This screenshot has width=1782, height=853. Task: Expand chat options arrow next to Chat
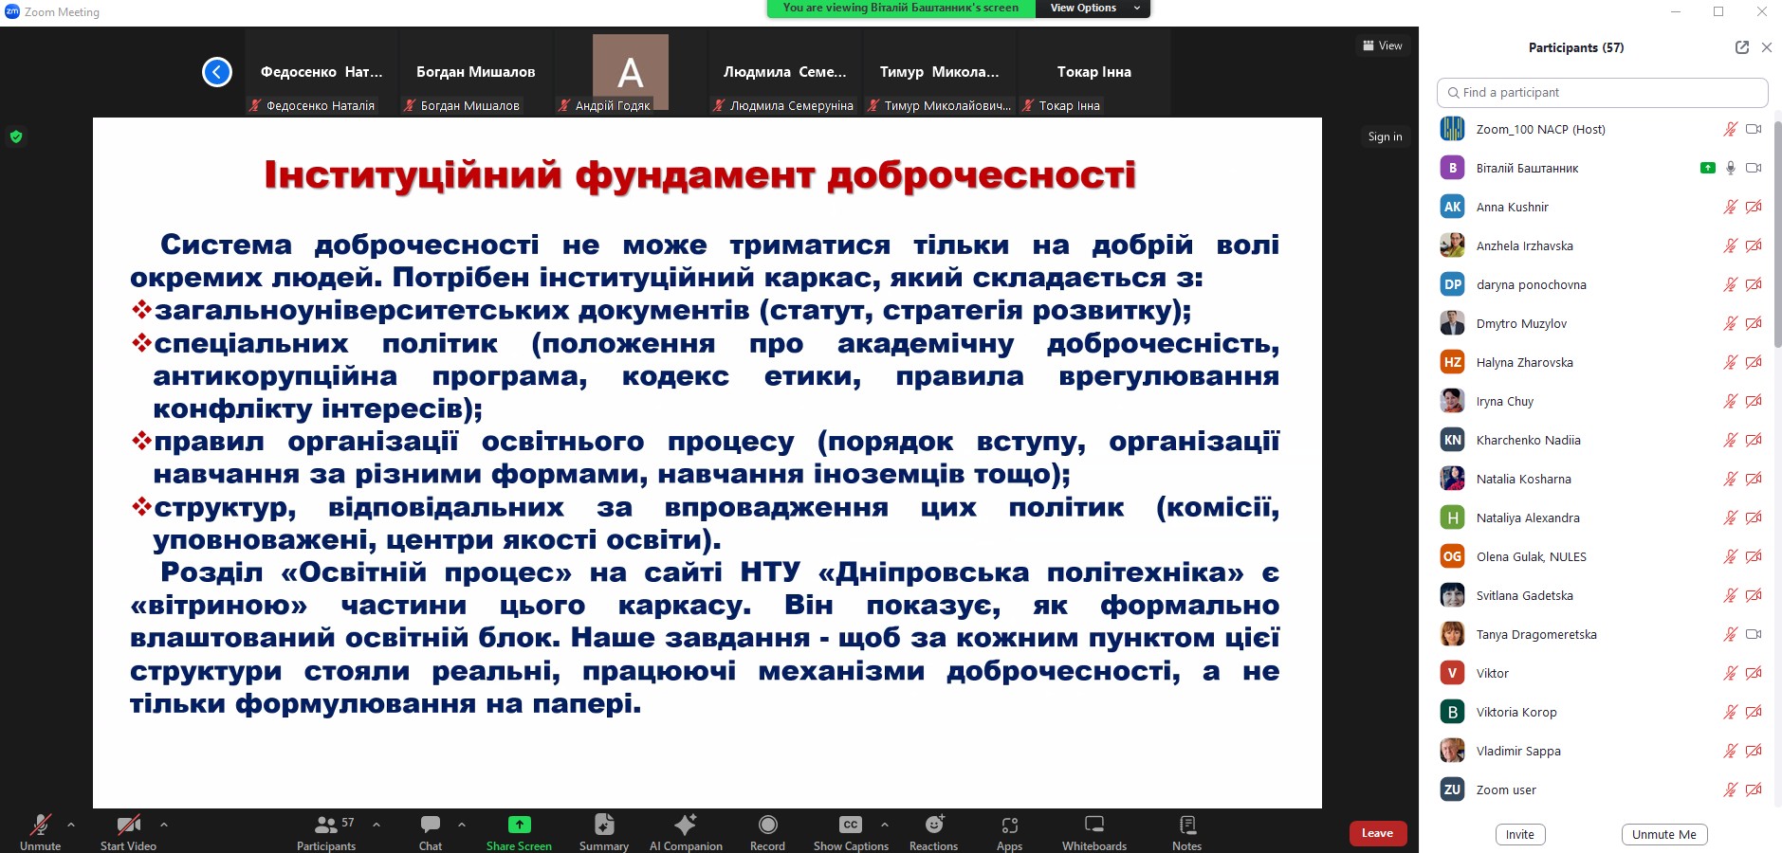[x=462, y=825]
